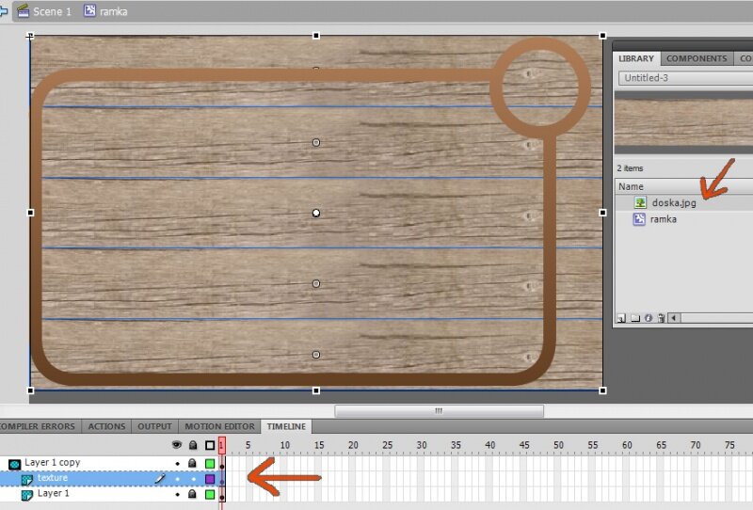Click the Name column header in Library
Screen dimensions: 753x510
tap(632, 186)
